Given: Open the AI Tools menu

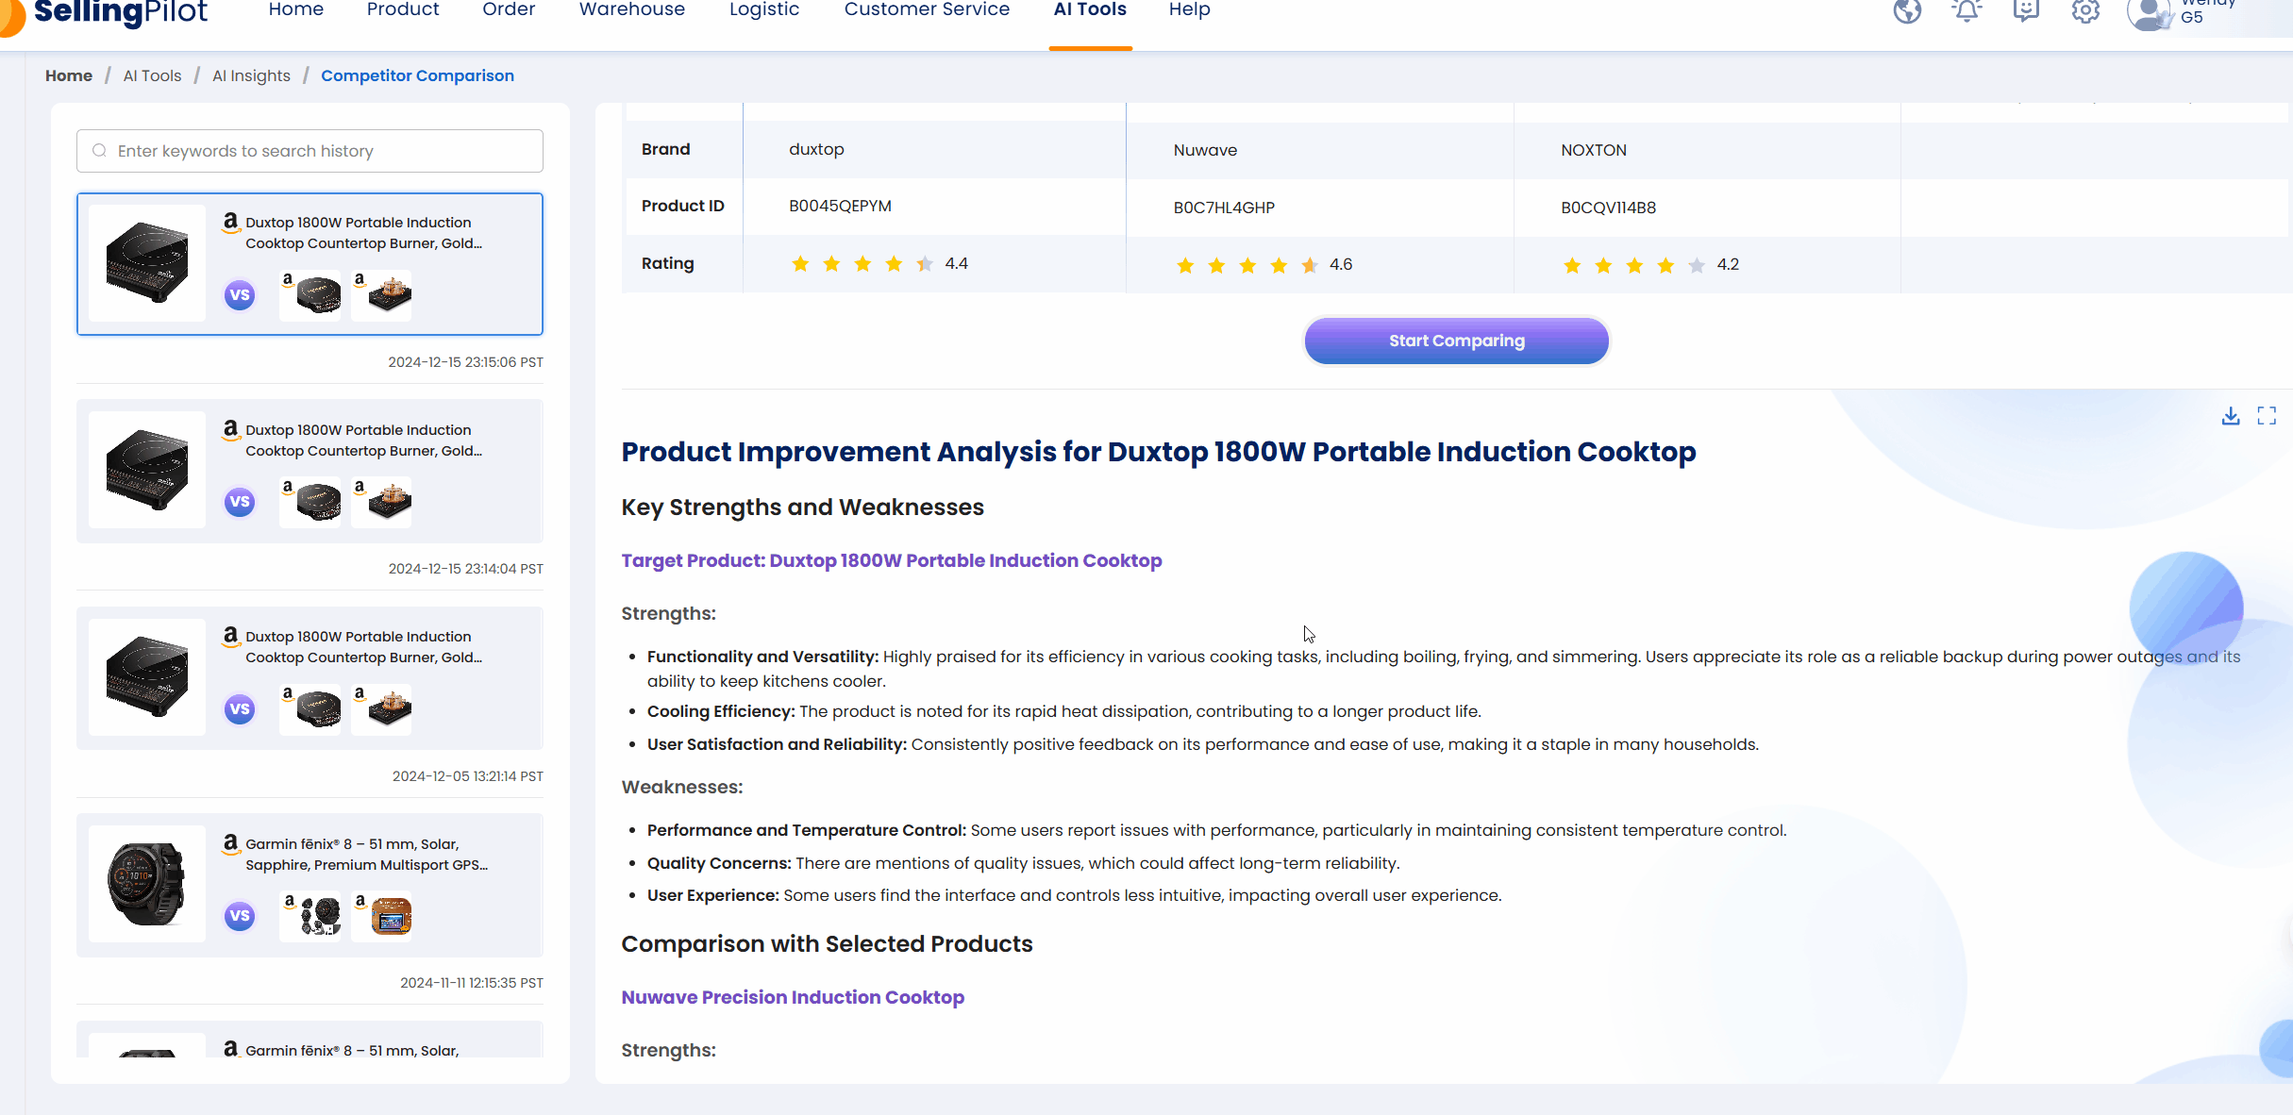Looking at the screenshot, I should [x=1090, y=9].
